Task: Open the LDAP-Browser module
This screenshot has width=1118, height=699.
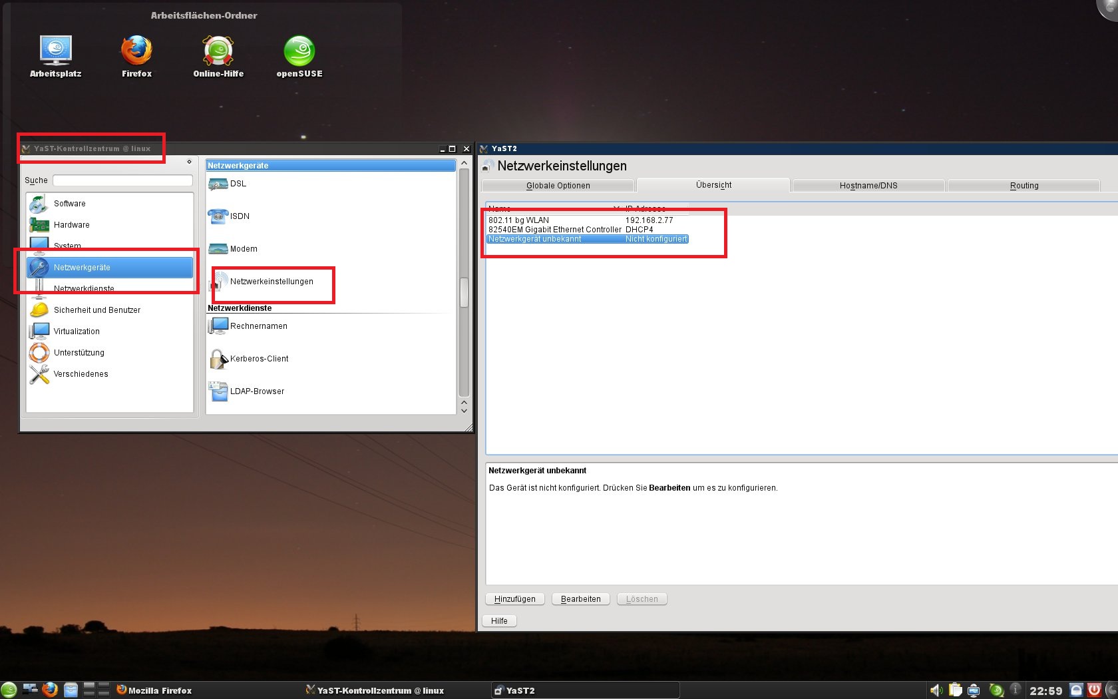Action: click(x=246, y=391)
